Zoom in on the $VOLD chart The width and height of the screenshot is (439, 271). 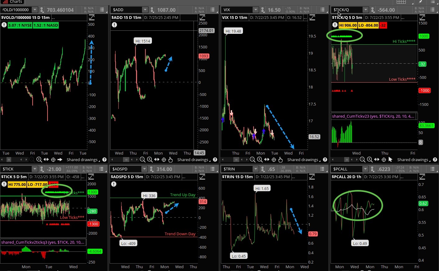(39, 160)
